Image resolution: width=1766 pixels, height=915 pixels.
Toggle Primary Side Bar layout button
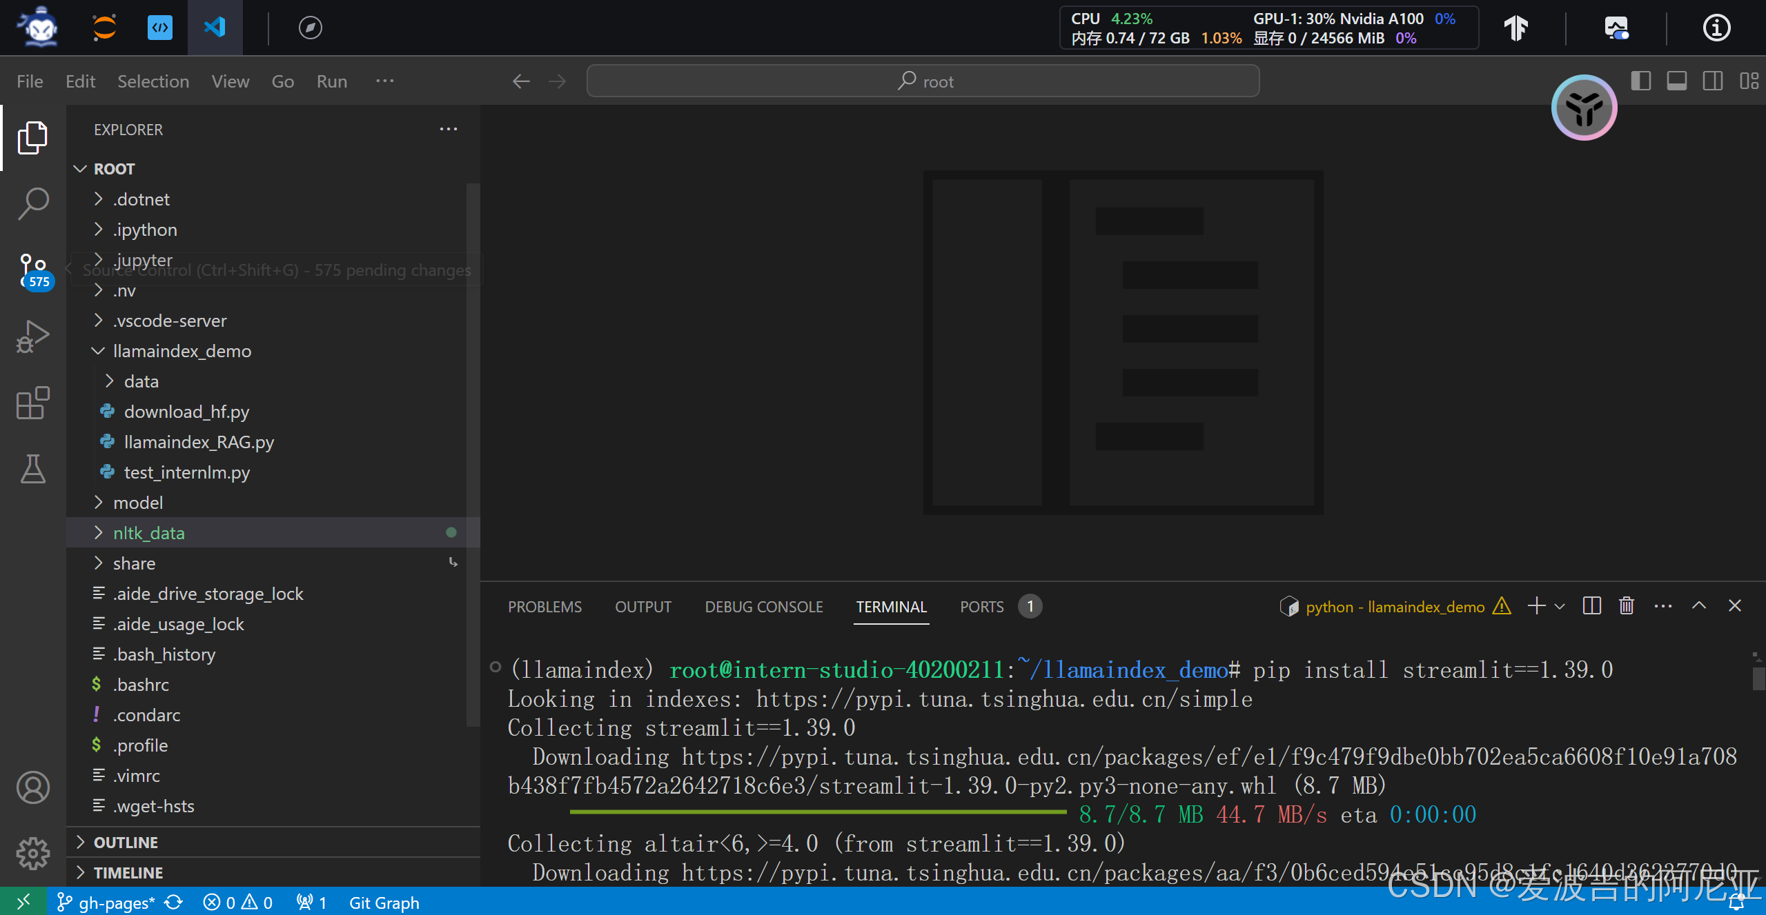(x=1640, y=81)
